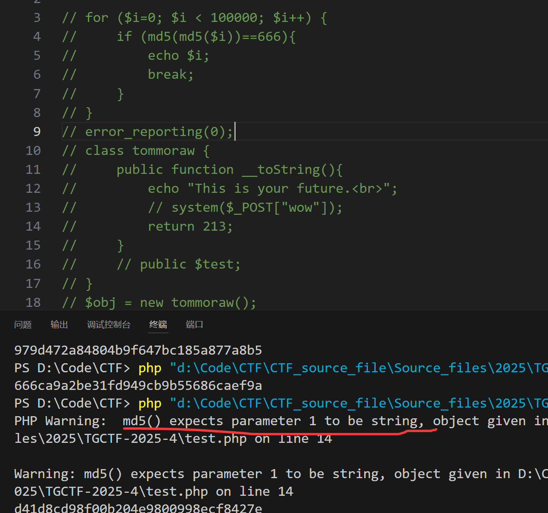Screen dimensions: 548x513
Task: Switch to the 输出 (Output) tab
Action: [x=59, y=324]
